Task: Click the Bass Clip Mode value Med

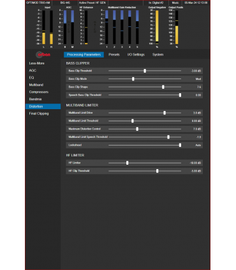Action: [x=198, y=79]
